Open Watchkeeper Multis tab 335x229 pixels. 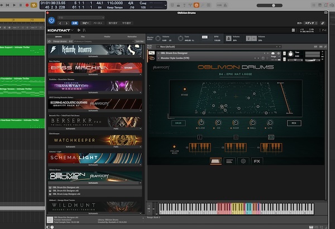(116, 147)
